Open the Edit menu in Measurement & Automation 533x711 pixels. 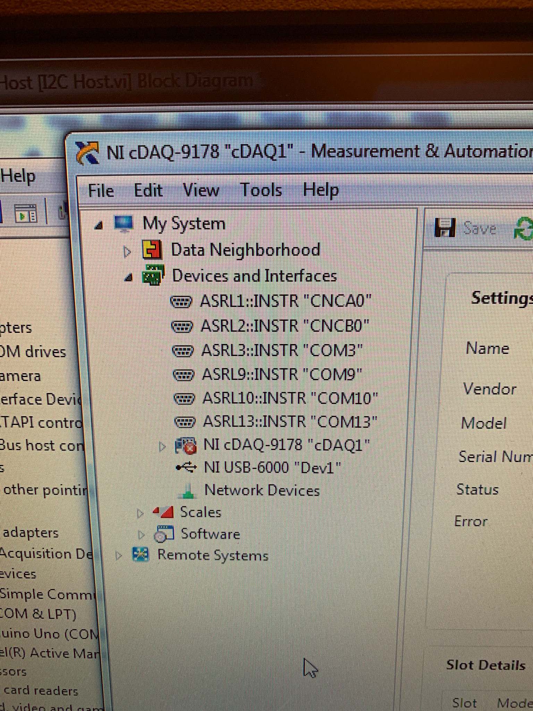click(x=149, y=190)
